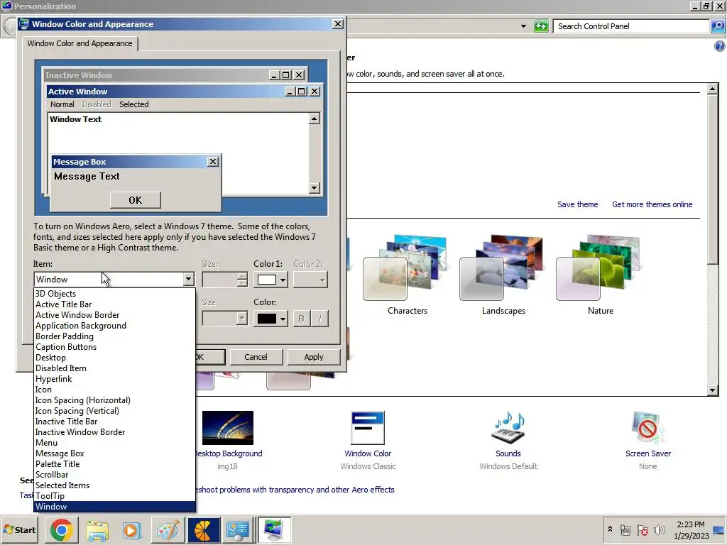Pick Icon Spacing (Horizontal) entry
727x545 pixels.
(x=114, y=400)
